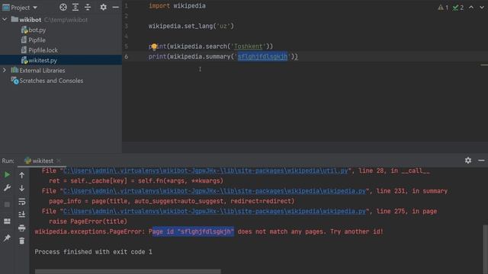Viewport: 488px width, 274px height.
Task: Open wikipedia.py line 231 traceback link
Action: [214, 191]
